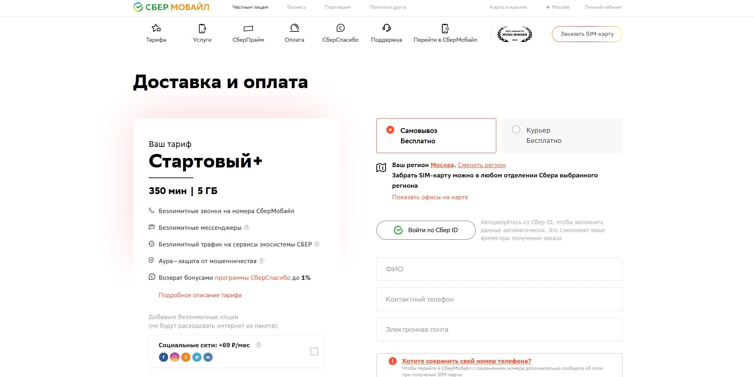The height and width of the screenshot is (377, 754).
Task: Enable the Социальные сети unlimited option checkbox
Action: pos(314,352)
